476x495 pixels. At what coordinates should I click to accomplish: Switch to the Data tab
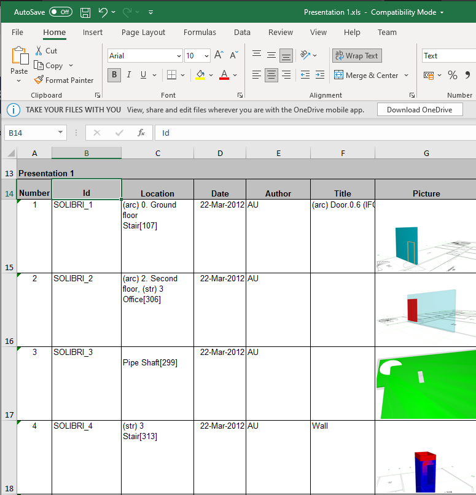tap(242, 32)
